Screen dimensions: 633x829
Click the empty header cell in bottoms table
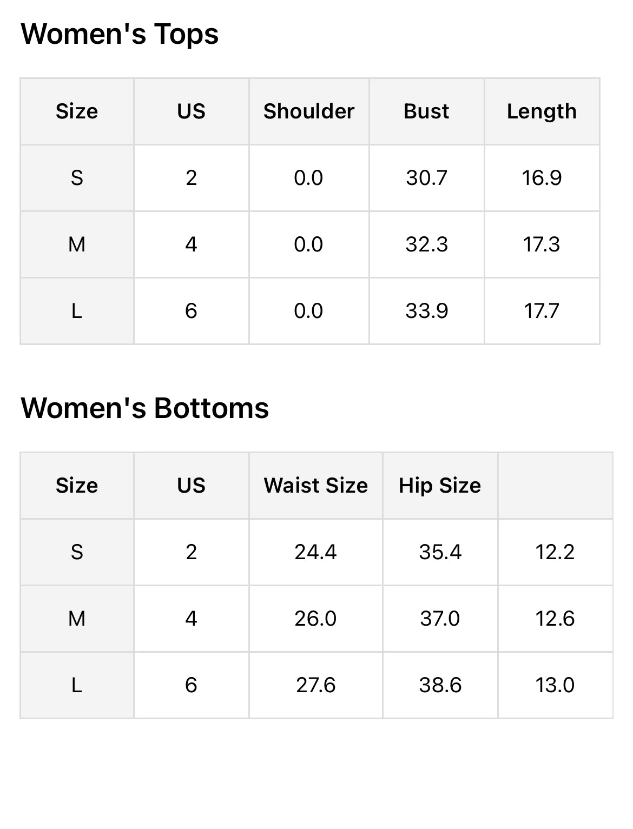point(555,486)
